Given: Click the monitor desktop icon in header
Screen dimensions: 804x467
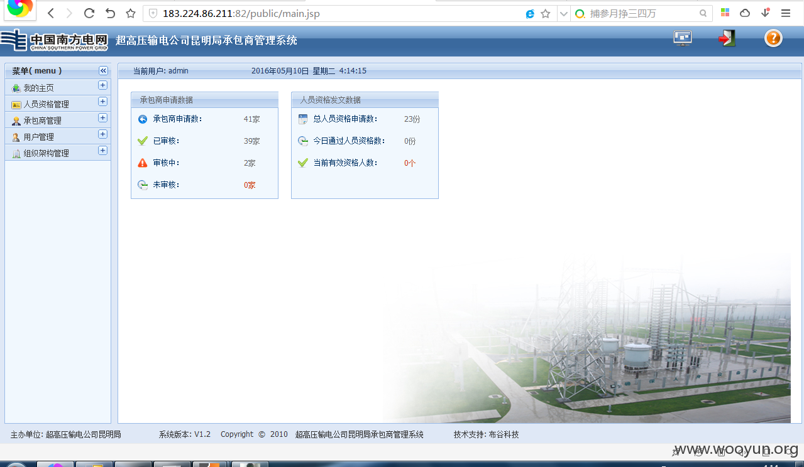Looking at the screenshot, I should (x=683, y=38).
